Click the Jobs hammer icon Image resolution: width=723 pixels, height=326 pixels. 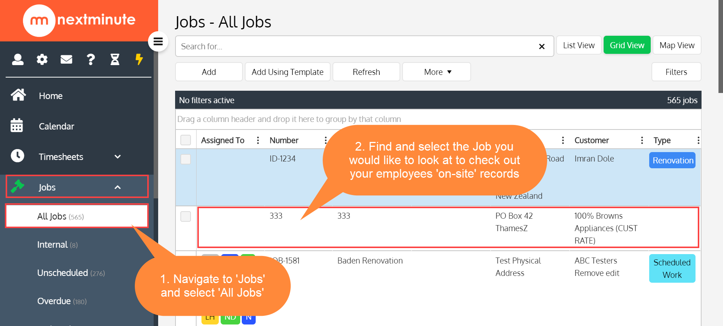18,186
